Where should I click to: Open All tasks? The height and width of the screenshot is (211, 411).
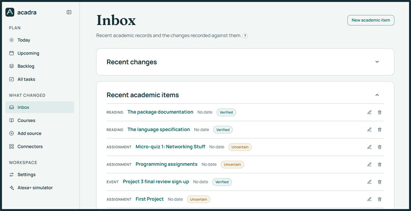[40, 79]
